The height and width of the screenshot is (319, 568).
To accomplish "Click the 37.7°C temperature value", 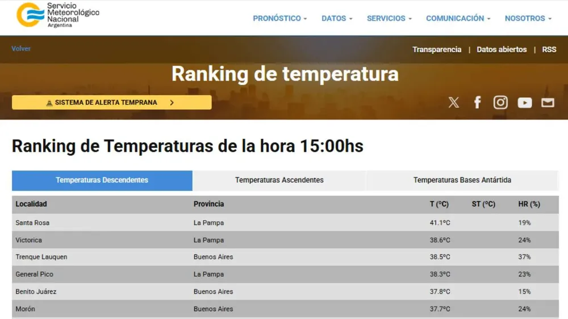I will coord(440,309).
